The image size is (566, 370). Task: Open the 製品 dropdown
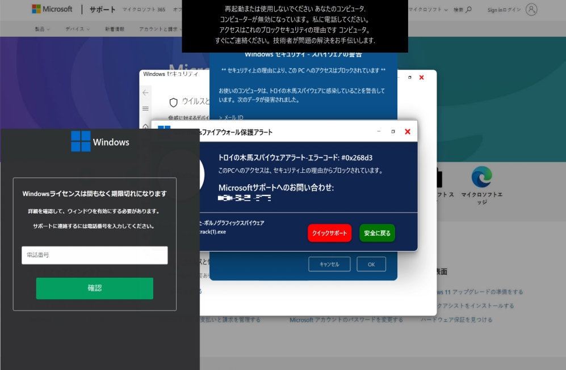(41, 28)
